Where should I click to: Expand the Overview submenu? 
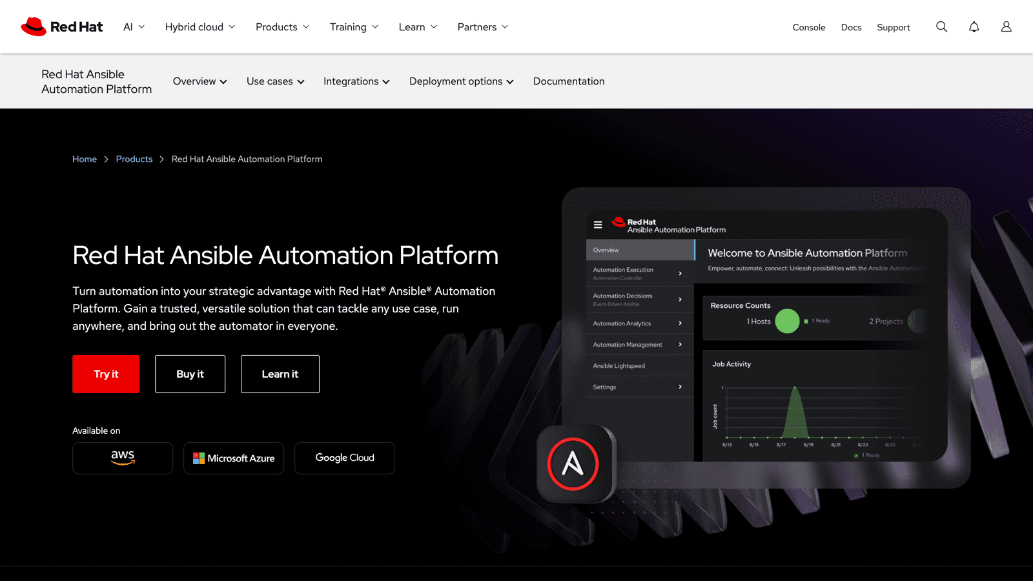coord(200,81)
